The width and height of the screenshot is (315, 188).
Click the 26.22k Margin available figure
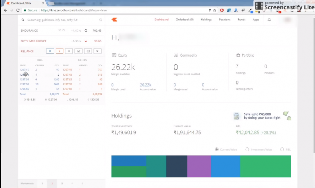123,67
